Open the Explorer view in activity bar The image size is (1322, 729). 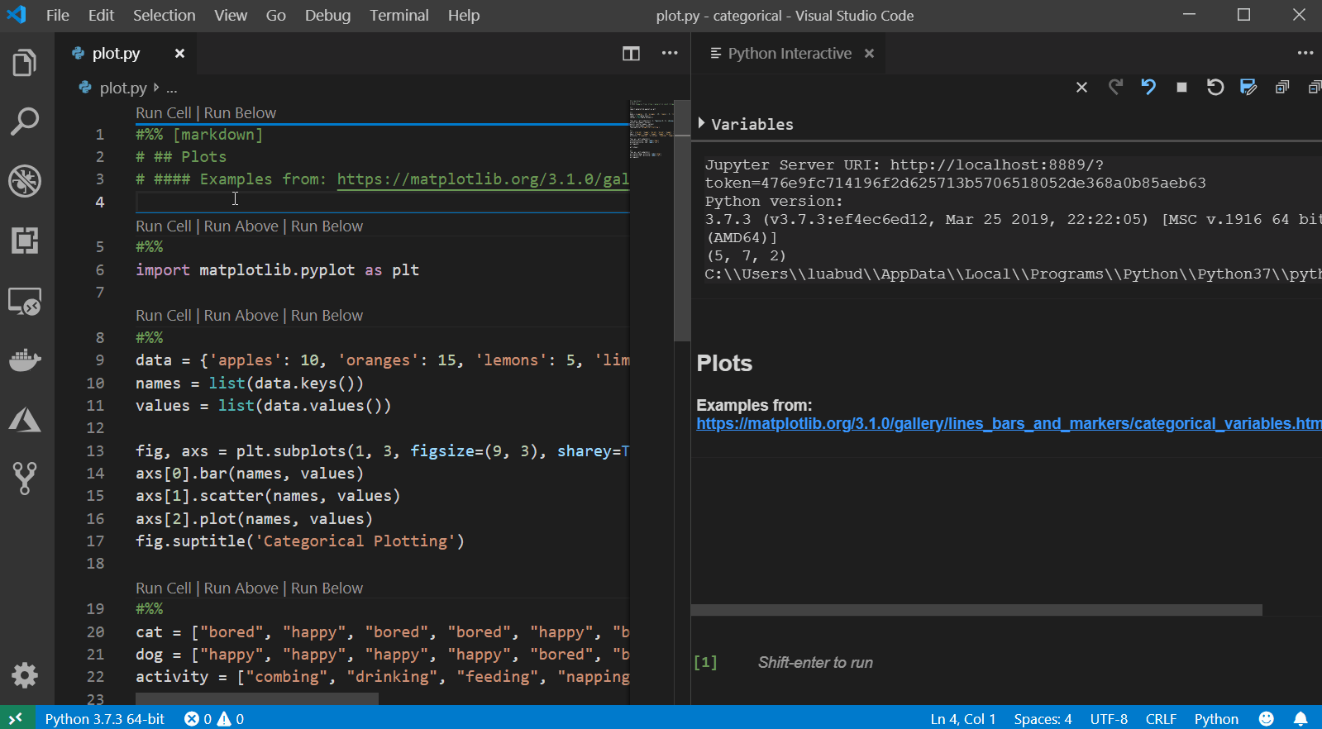pos(25,63)
